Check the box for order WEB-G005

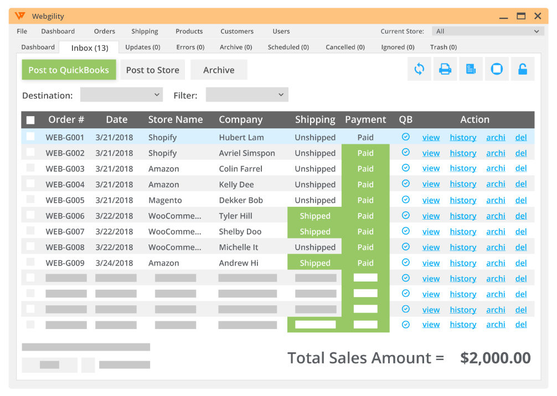pos(30,199)
